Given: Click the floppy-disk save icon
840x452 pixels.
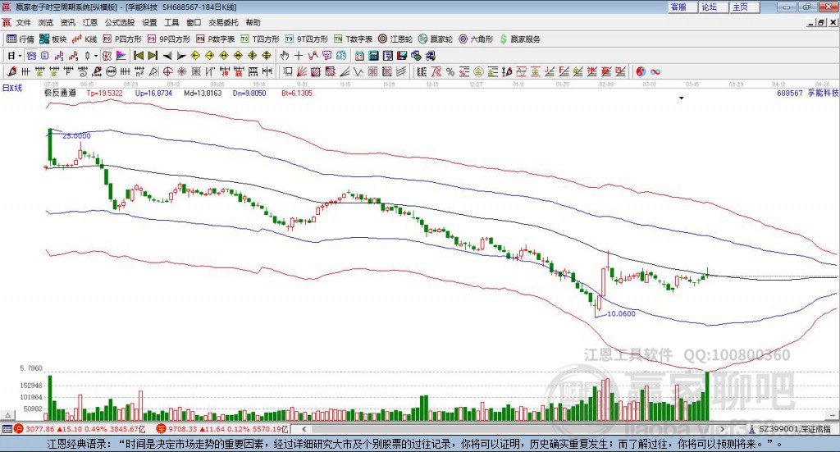Looking at the screenshot, I should [x=402, y=56].
